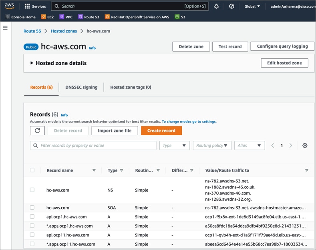This screenshot has width=316, height=250.
Task: Sort by Value/Route traffic to column arrow
Action: pyautogui.click(x=306, y=170)
